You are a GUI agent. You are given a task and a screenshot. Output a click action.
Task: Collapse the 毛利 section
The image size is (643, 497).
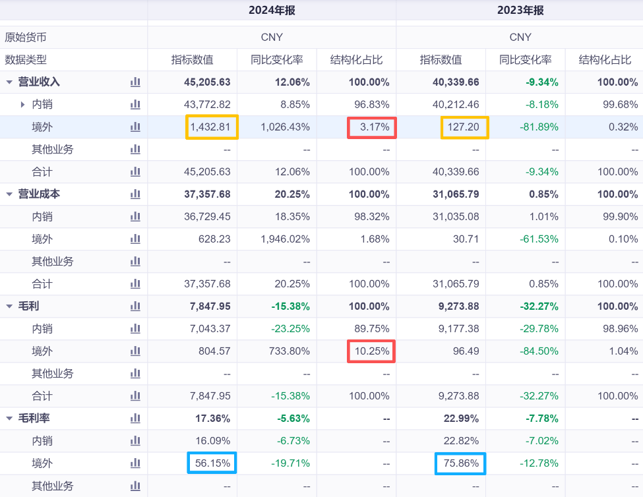[9, 306]
